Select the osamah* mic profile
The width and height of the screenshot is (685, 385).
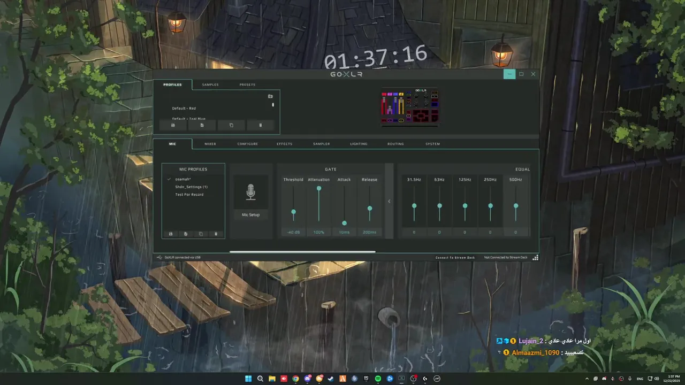coord(183,179)
